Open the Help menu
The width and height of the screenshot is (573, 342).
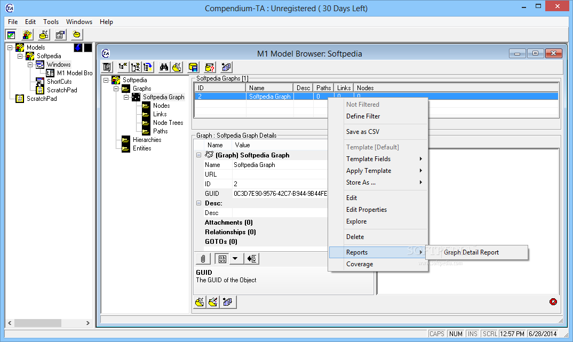(x=106, y=22)
